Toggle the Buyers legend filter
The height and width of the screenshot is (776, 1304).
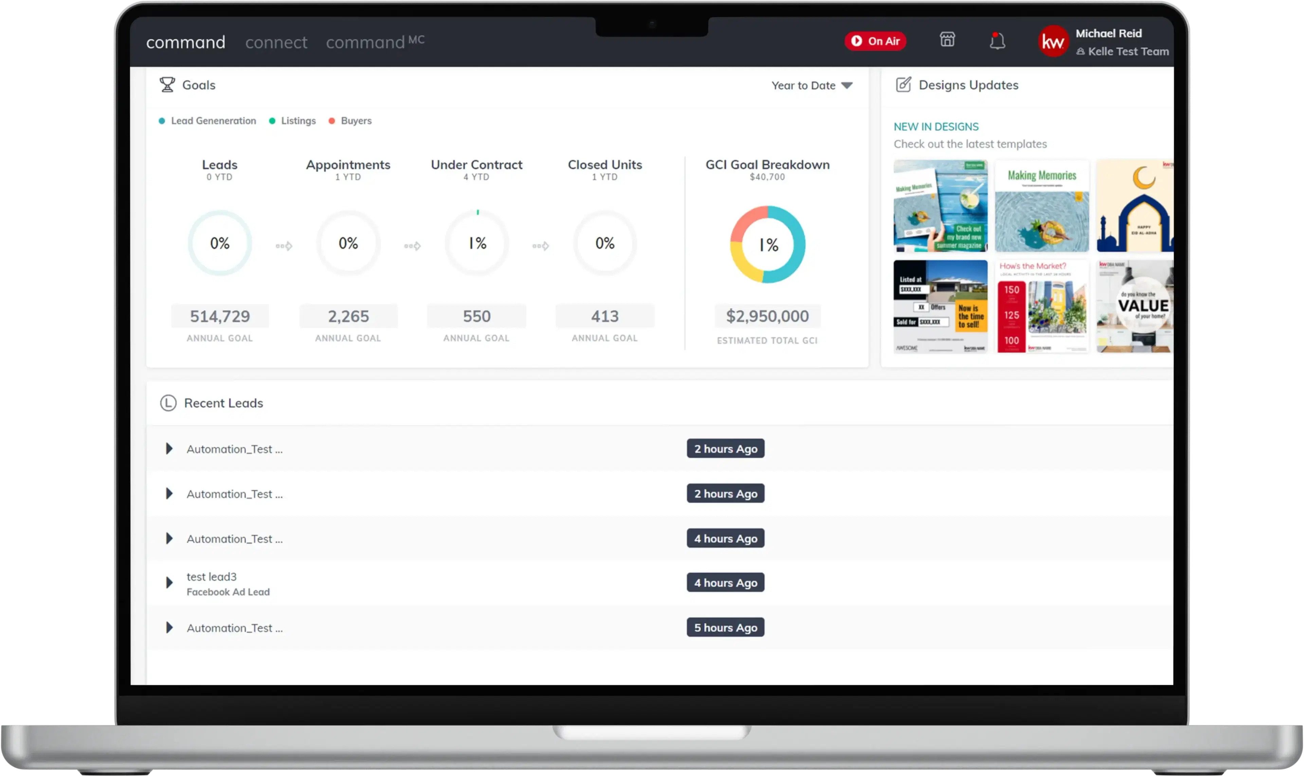[350, 121]
